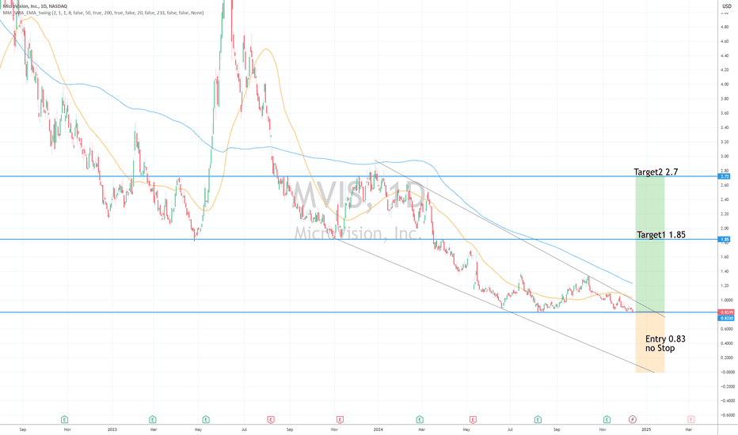Click the faded upcoming earnings marker near Mar 2025
Image resolution: width=738 pixels, height=435 pixels.
691,419
